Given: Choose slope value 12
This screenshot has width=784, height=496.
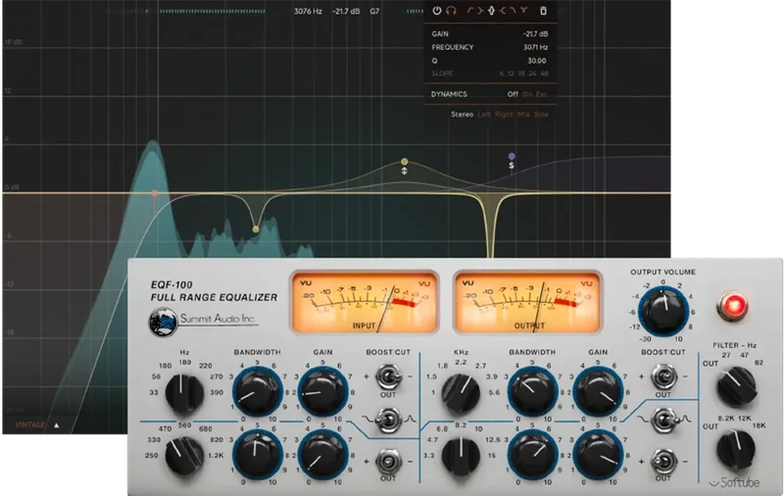Looking at the screenshot, I should click(x=511, y=74).
